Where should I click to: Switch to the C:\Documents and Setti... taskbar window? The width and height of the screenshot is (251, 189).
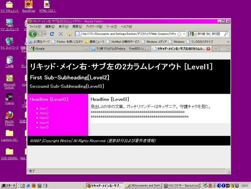click(x=143, y=186)
